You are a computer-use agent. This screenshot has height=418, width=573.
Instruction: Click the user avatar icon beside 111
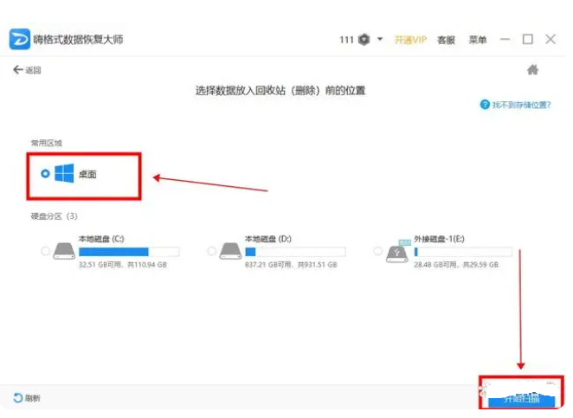(x=365, y=40)
